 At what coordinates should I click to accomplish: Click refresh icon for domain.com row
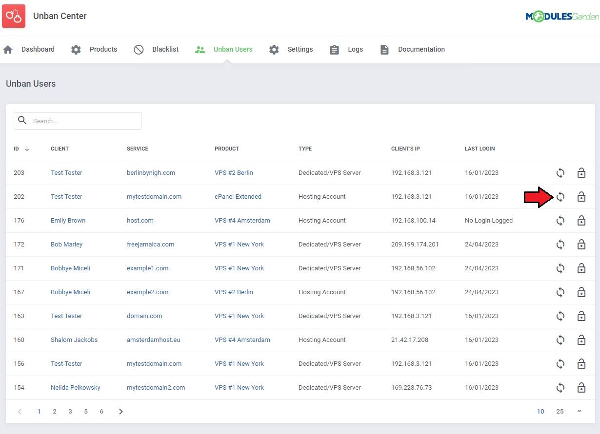pos(560,316)
